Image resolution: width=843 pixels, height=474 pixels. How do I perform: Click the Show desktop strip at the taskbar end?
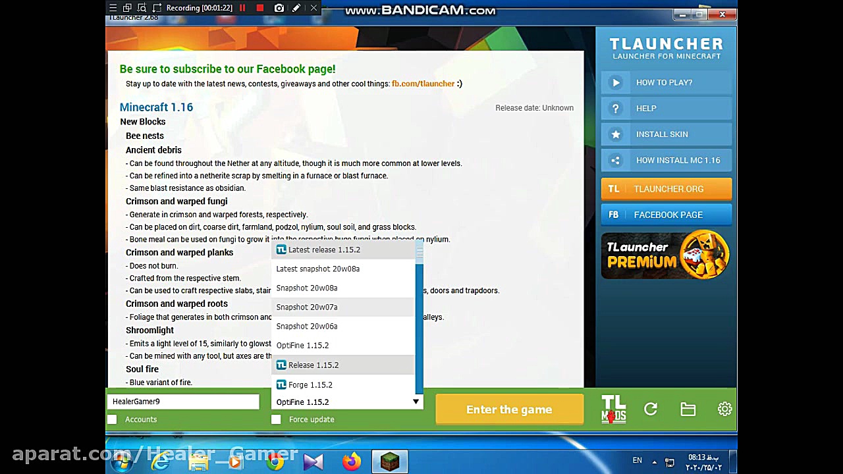click(x=733, y=461)
